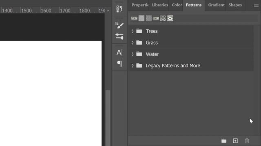Open the History panel icon
261x146 pixels.
point(119,9)
